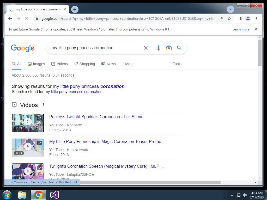267x200 pixels.
Task: Open Chrome three-dot menu
Action: point(256,18)
